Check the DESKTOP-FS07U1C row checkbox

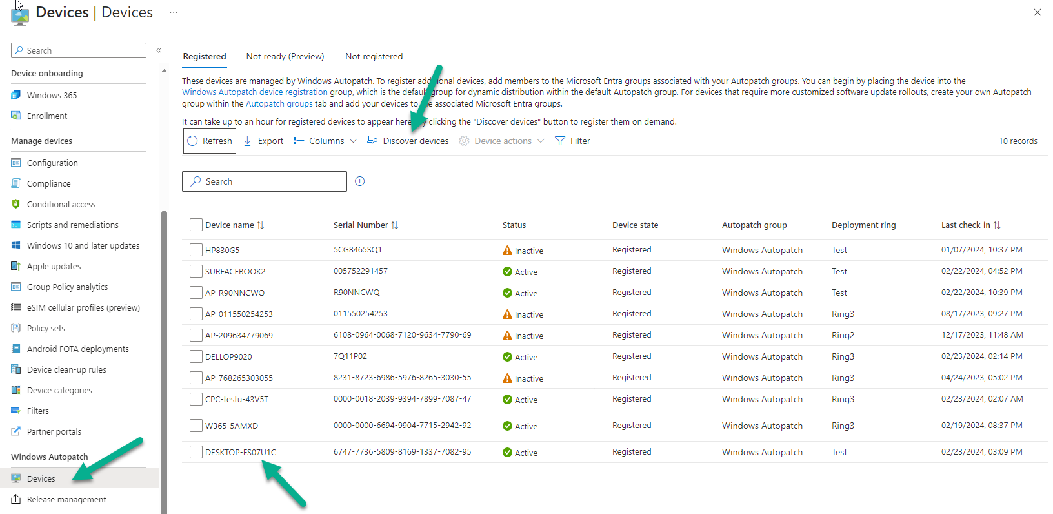196,452
